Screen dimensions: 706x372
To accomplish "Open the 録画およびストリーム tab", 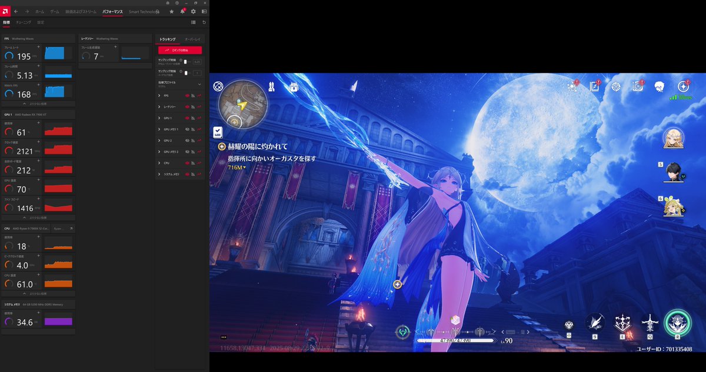I will pos(80,11).
